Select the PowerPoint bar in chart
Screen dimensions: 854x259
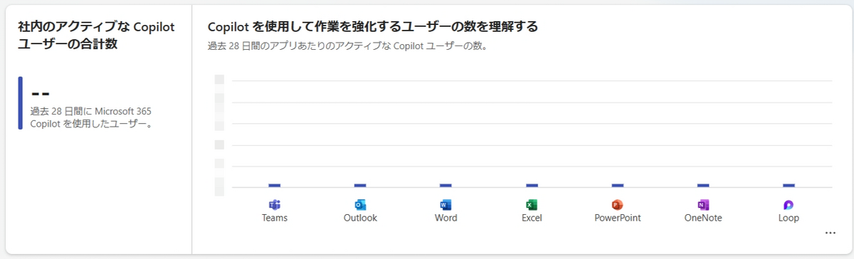[617, 185]
